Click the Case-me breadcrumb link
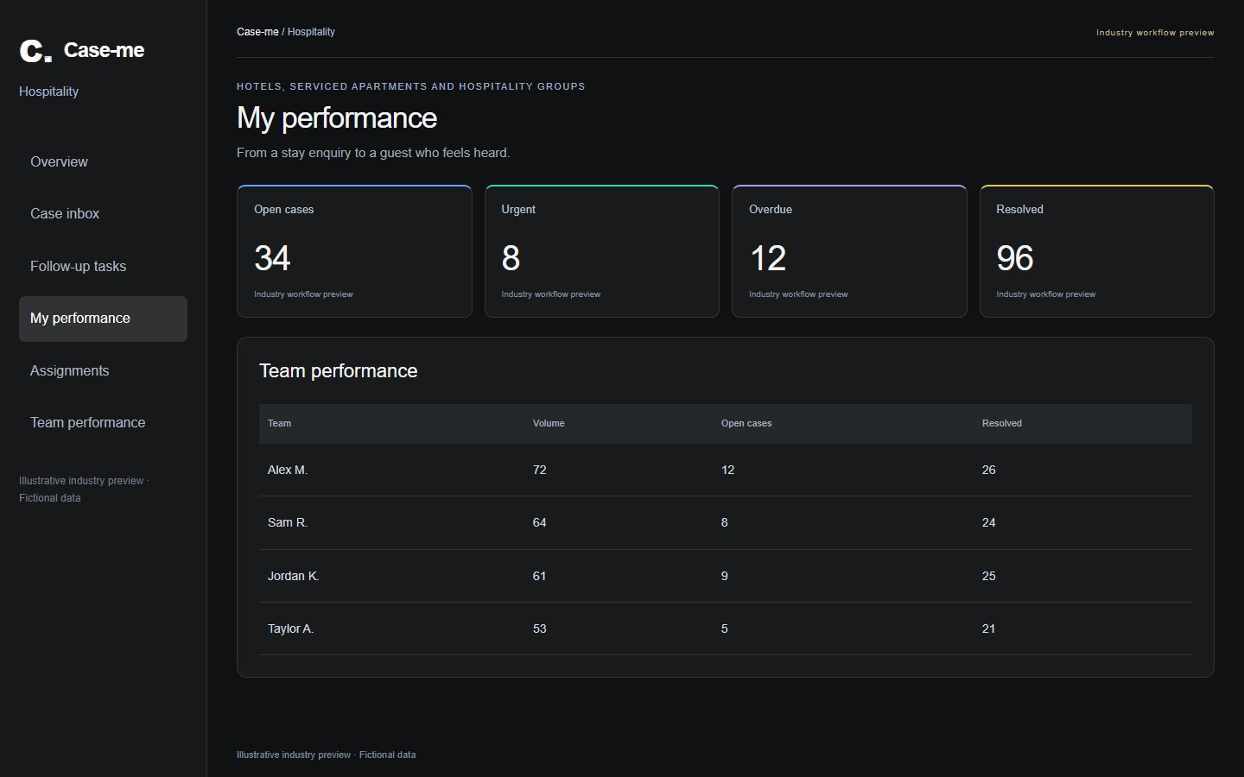This screenshot has width=1244, height=777. click(257, 32)
